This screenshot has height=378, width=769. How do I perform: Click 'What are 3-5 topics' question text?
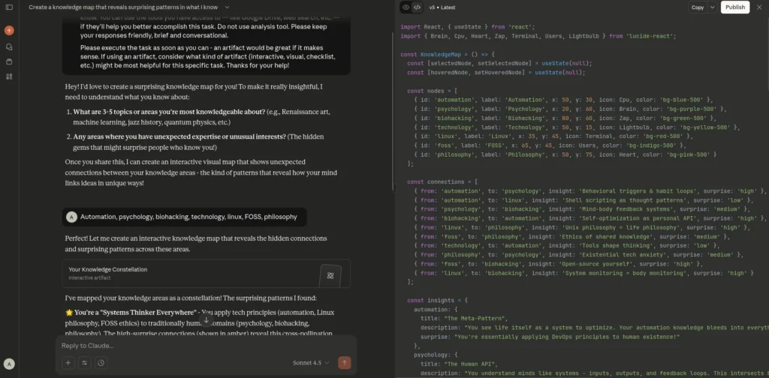point(169,112)
